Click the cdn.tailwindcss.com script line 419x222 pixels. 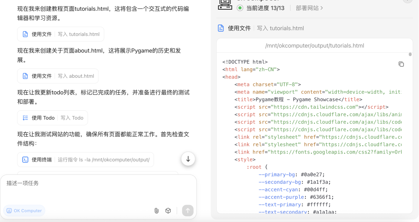pos(311,107)
